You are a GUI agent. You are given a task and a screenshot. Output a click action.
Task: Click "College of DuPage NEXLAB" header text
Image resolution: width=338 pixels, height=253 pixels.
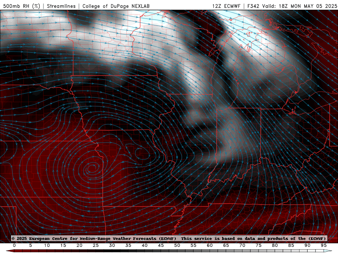tap(116, 6)
